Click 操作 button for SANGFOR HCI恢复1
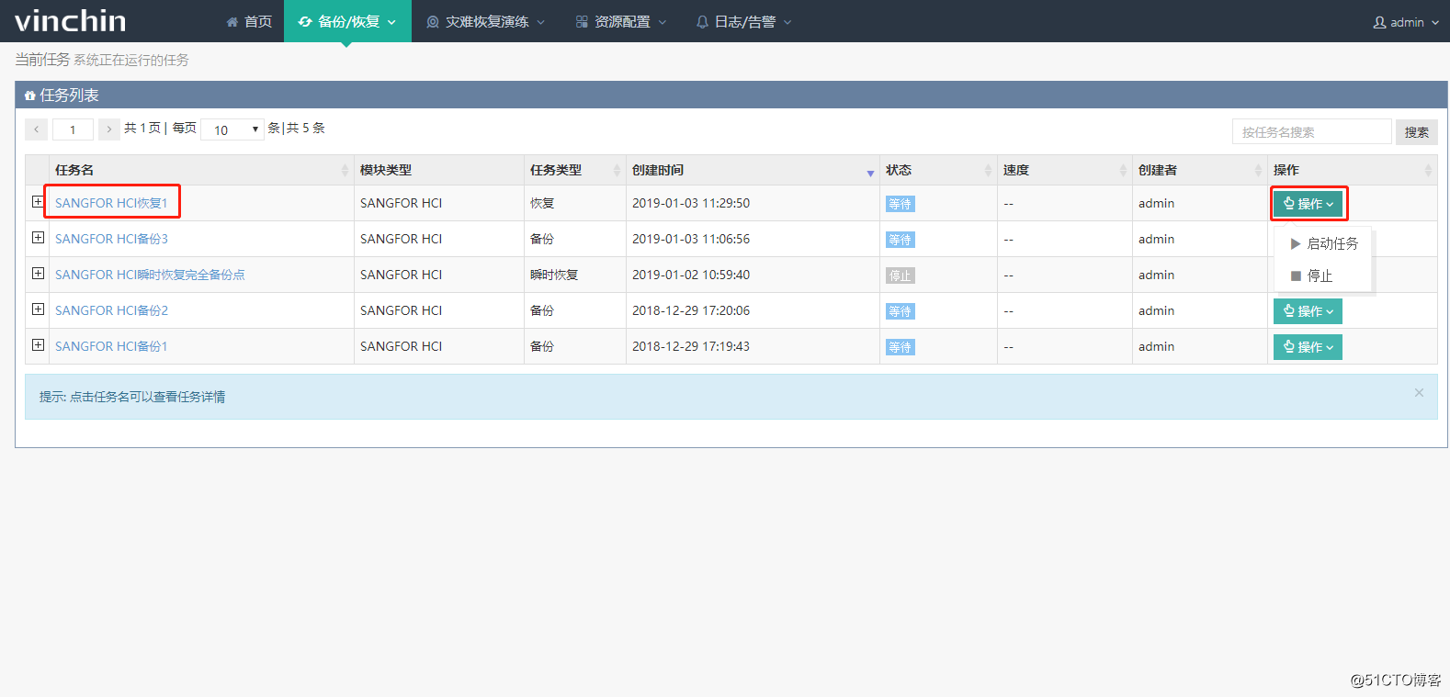This screenshot has width=1450, height=697. tap(1308, 204)
